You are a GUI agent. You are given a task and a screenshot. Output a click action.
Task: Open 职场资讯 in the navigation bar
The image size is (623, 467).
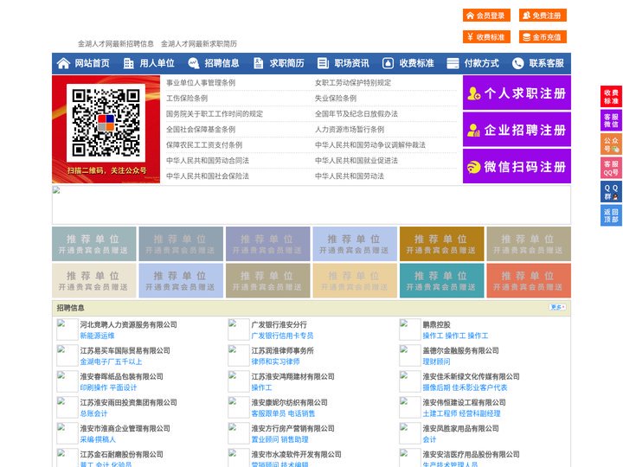coord(351,63)
